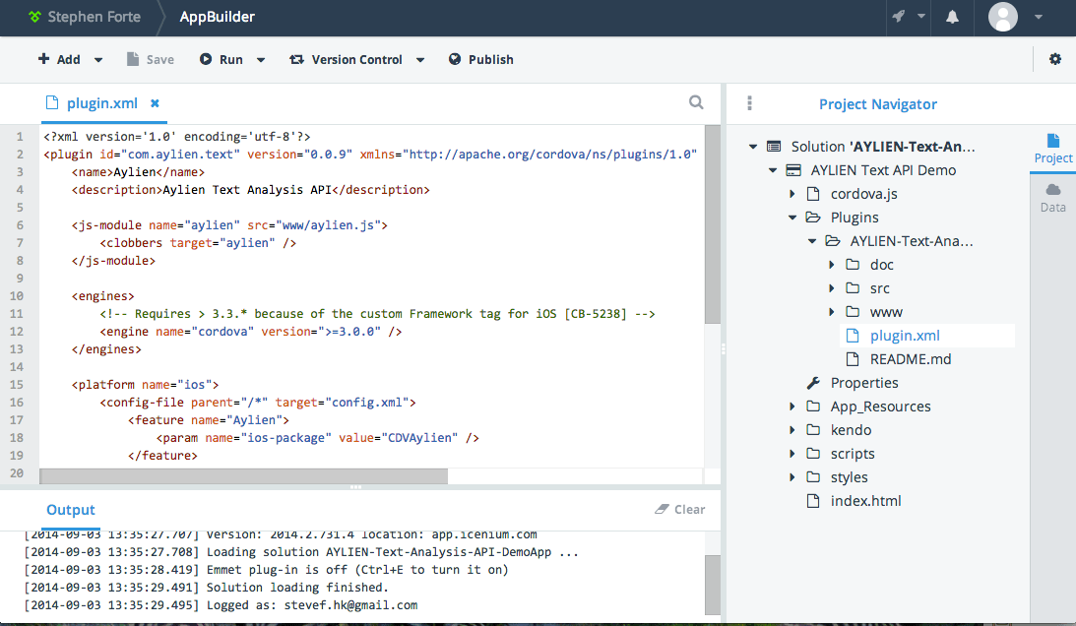Click the index.html file icon
This screenshot has width=1076, height=626.
pos(813,500)
